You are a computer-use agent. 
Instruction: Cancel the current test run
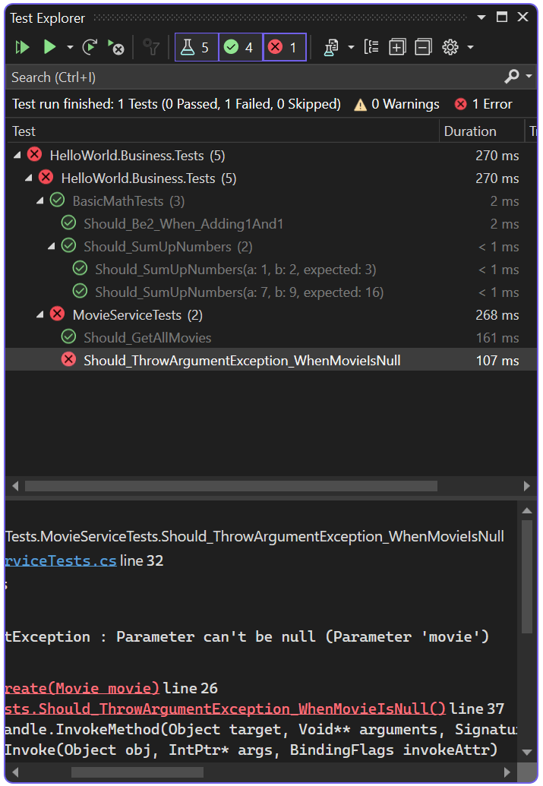pos(115,47)
